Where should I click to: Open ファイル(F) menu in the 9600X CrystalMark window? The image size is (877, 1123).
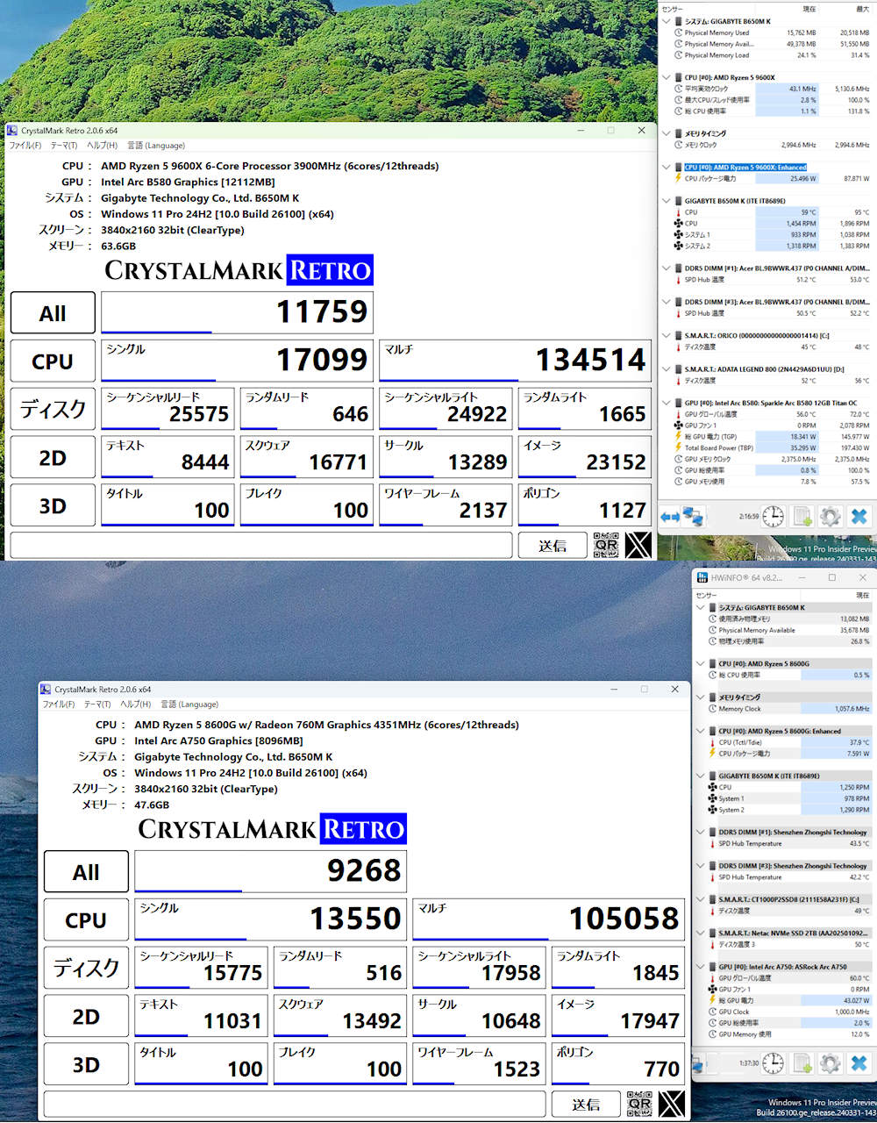click(25, 146)
